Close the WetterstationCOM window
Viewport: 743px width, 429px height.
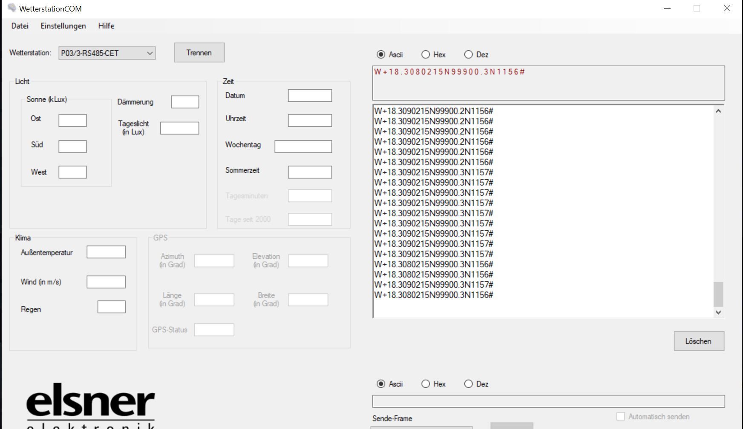point(727,9)
